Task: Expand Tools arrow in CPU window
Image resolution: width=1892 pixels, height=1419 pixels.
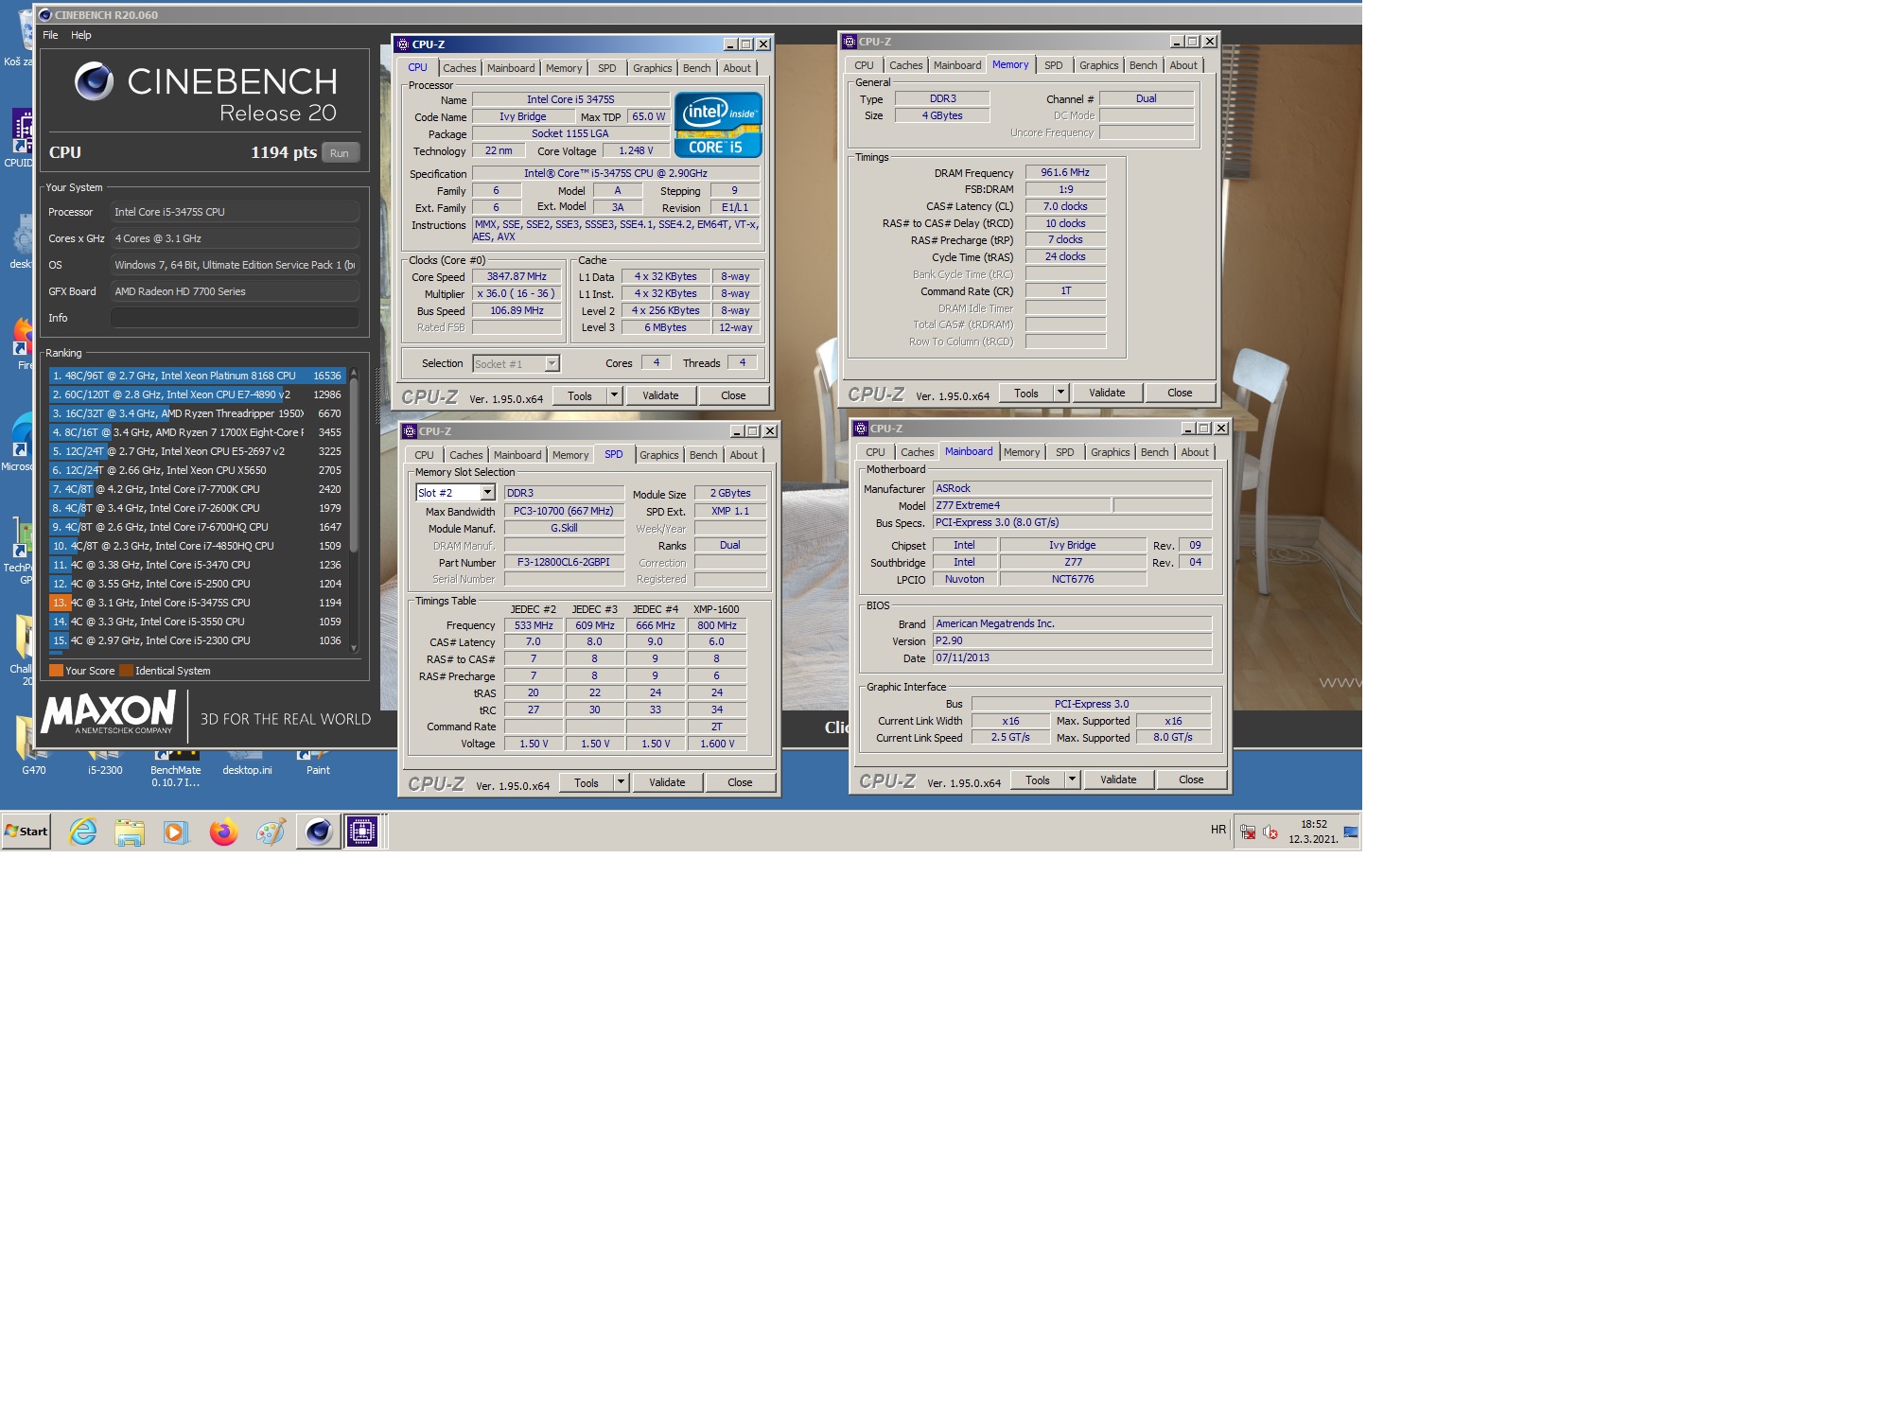Action: point(615,395)
